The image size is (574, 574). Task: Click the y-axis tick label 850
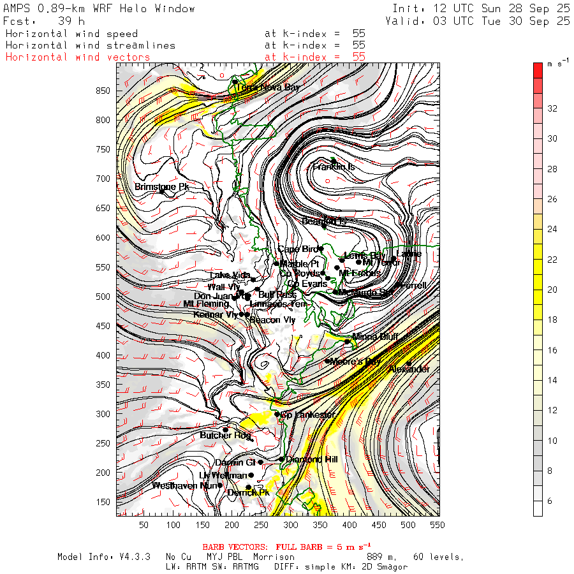coord(103,91)
